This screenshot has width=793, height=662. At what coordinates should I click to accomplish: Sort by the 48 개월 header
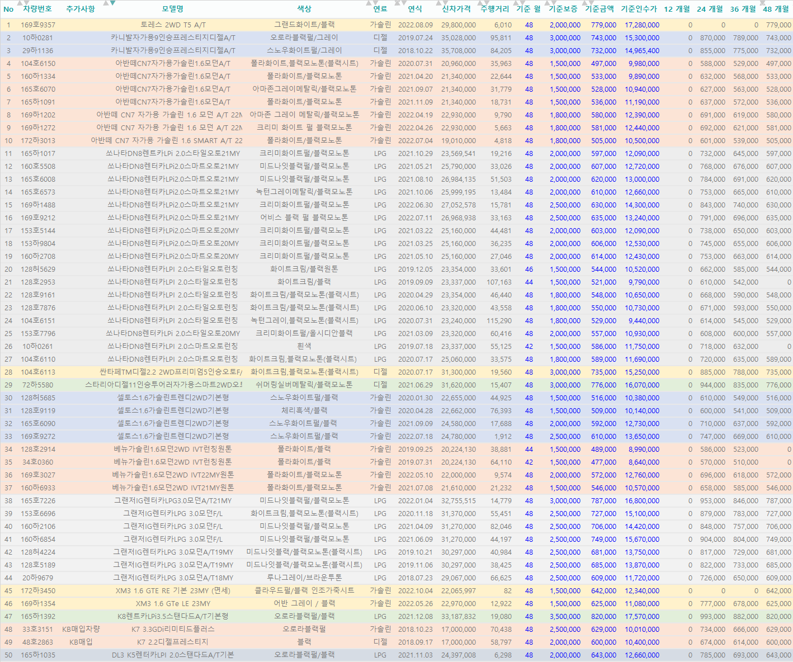tap(776, 9)
